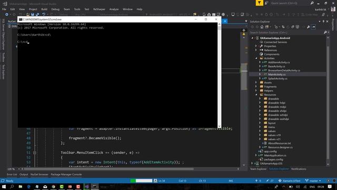Open the Package Manager Console tab
The height and width of the screenshot is (190, 337).
[x=66, y=175]
